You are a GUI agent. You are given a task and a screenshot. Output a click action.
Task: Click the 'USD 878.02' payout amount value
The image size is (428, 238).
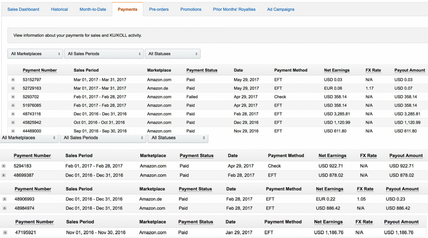tap(402, 175)
